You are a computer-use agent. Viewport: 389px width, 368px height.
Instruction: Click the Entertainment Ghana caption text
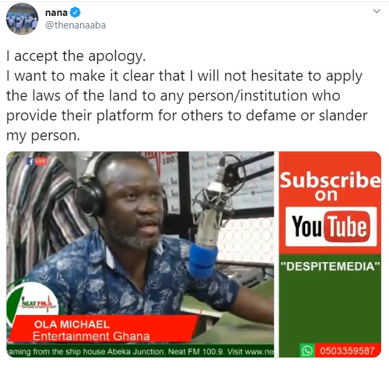[91, 336]
